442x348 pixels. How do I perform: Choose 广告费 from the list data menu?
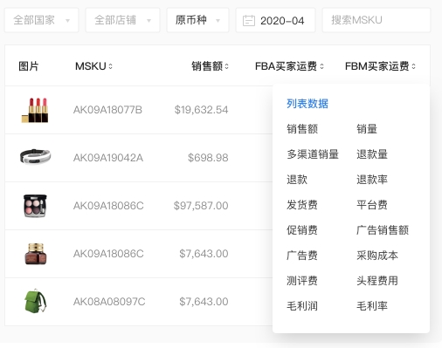(x=302, y=256)
